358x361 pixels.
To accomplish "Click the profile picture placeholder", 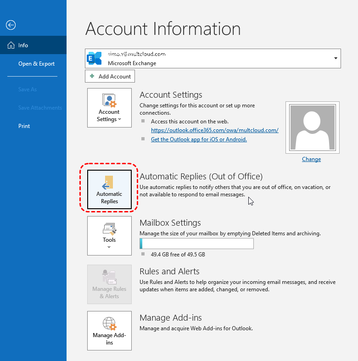I will pos(312,127).
